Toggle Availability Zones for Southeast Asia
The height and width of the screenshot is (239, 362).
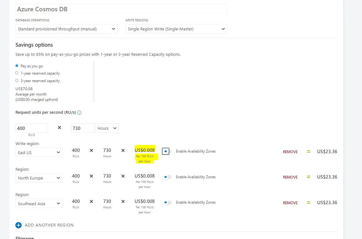point(167,203)
